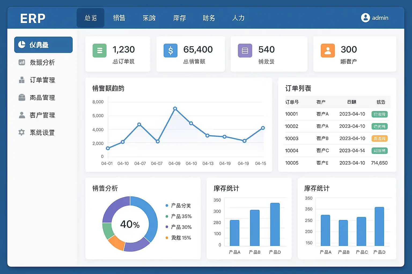The height and width of the screenshot is (274, 412).
Task: Click the person icon in the sidebar
Action: [x=22, y=115]
